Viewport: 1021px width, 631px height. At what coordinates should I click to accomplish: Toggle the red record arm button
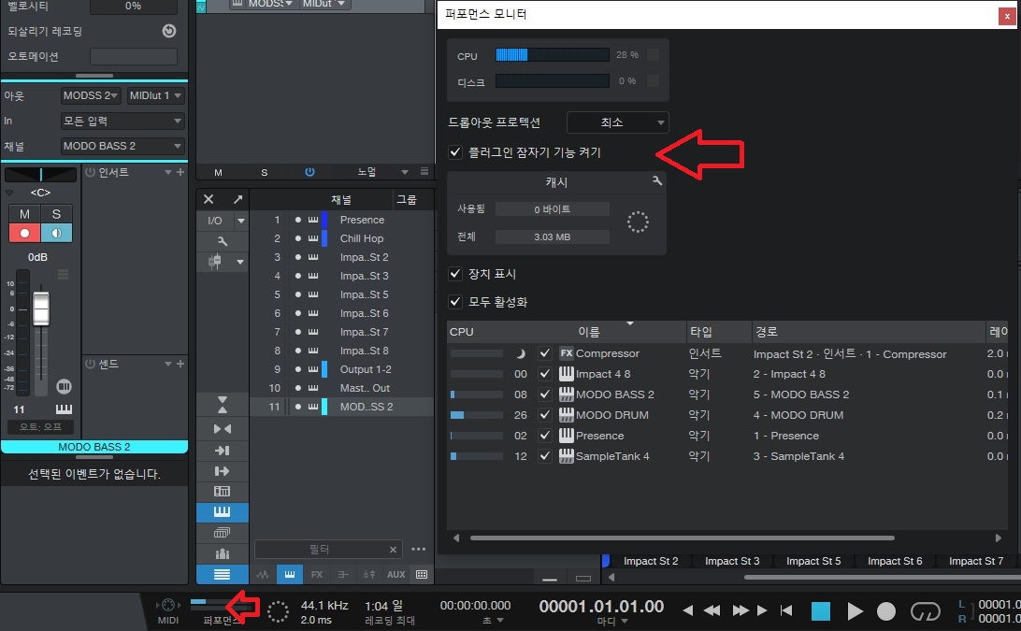24,233
